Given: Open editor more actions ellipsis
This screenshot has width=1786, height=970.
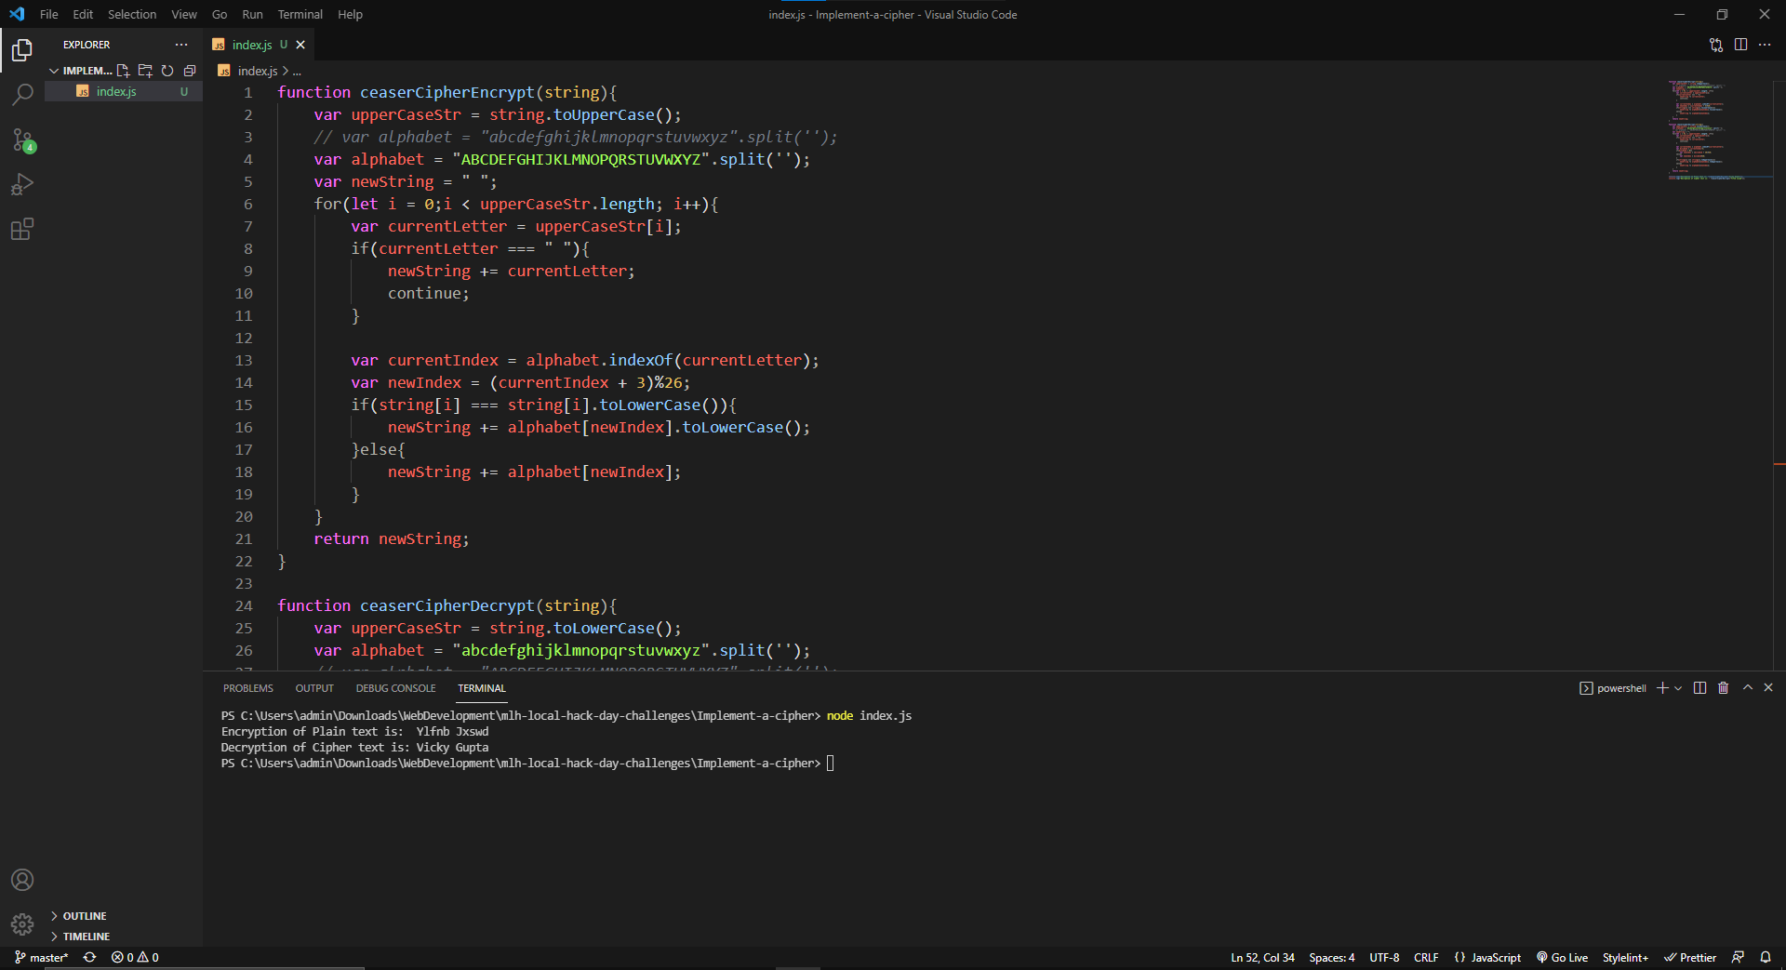Looking at the screenshot, I should pyautogui.click(x=1765, y=45).
